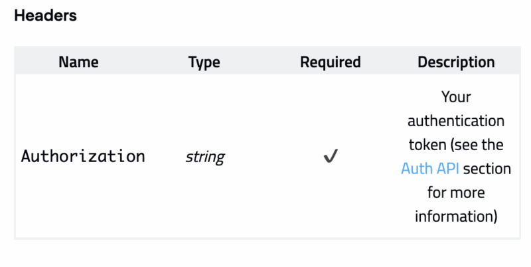Viewport: 531px width, 267px height.
Task: Click the Name column header
Action: (78, 62)
